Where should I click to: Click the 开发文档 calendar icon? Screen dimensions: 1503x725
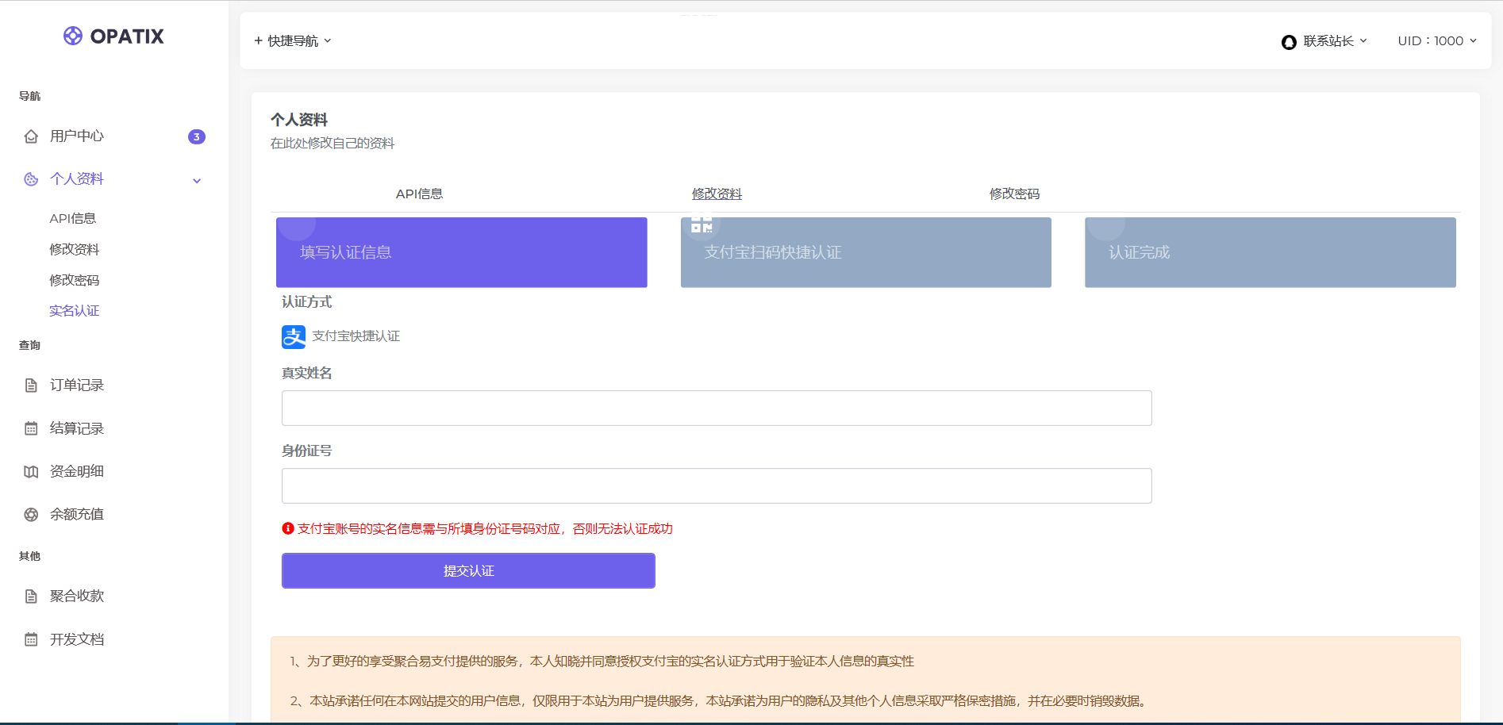pyautogui.click(x=30, y=639)
